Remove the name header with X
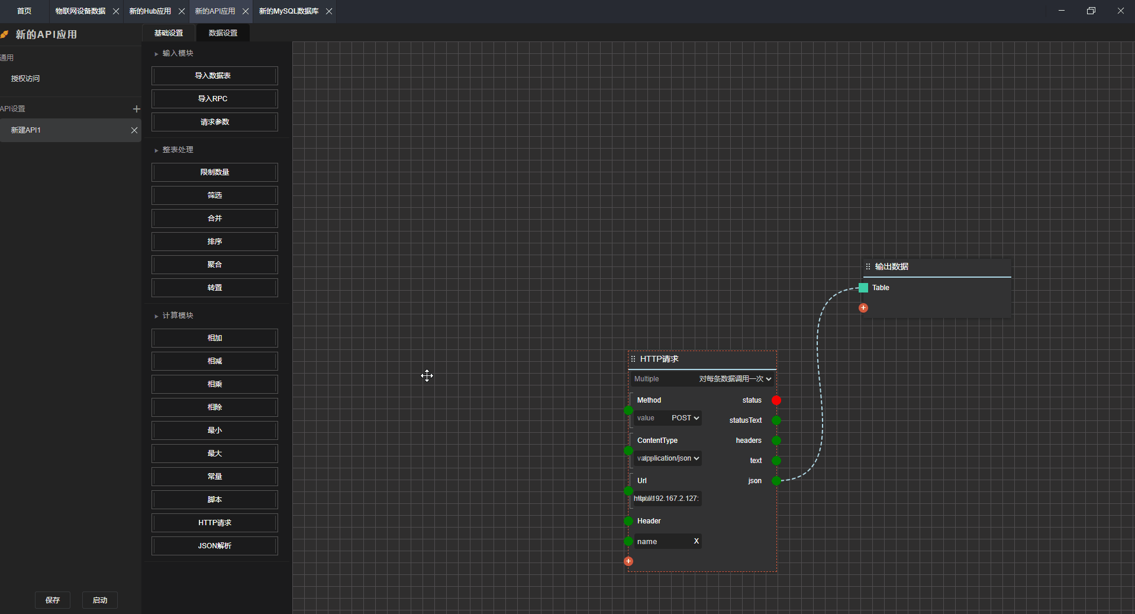 696,541
